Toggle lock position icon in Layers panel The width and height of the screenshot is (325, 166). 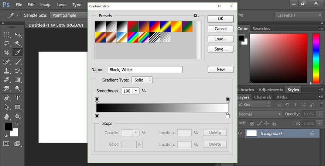267,124
